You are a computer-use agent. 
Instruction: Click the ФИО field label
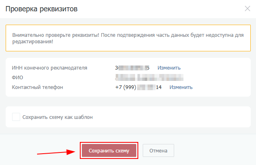pos(17,77)
